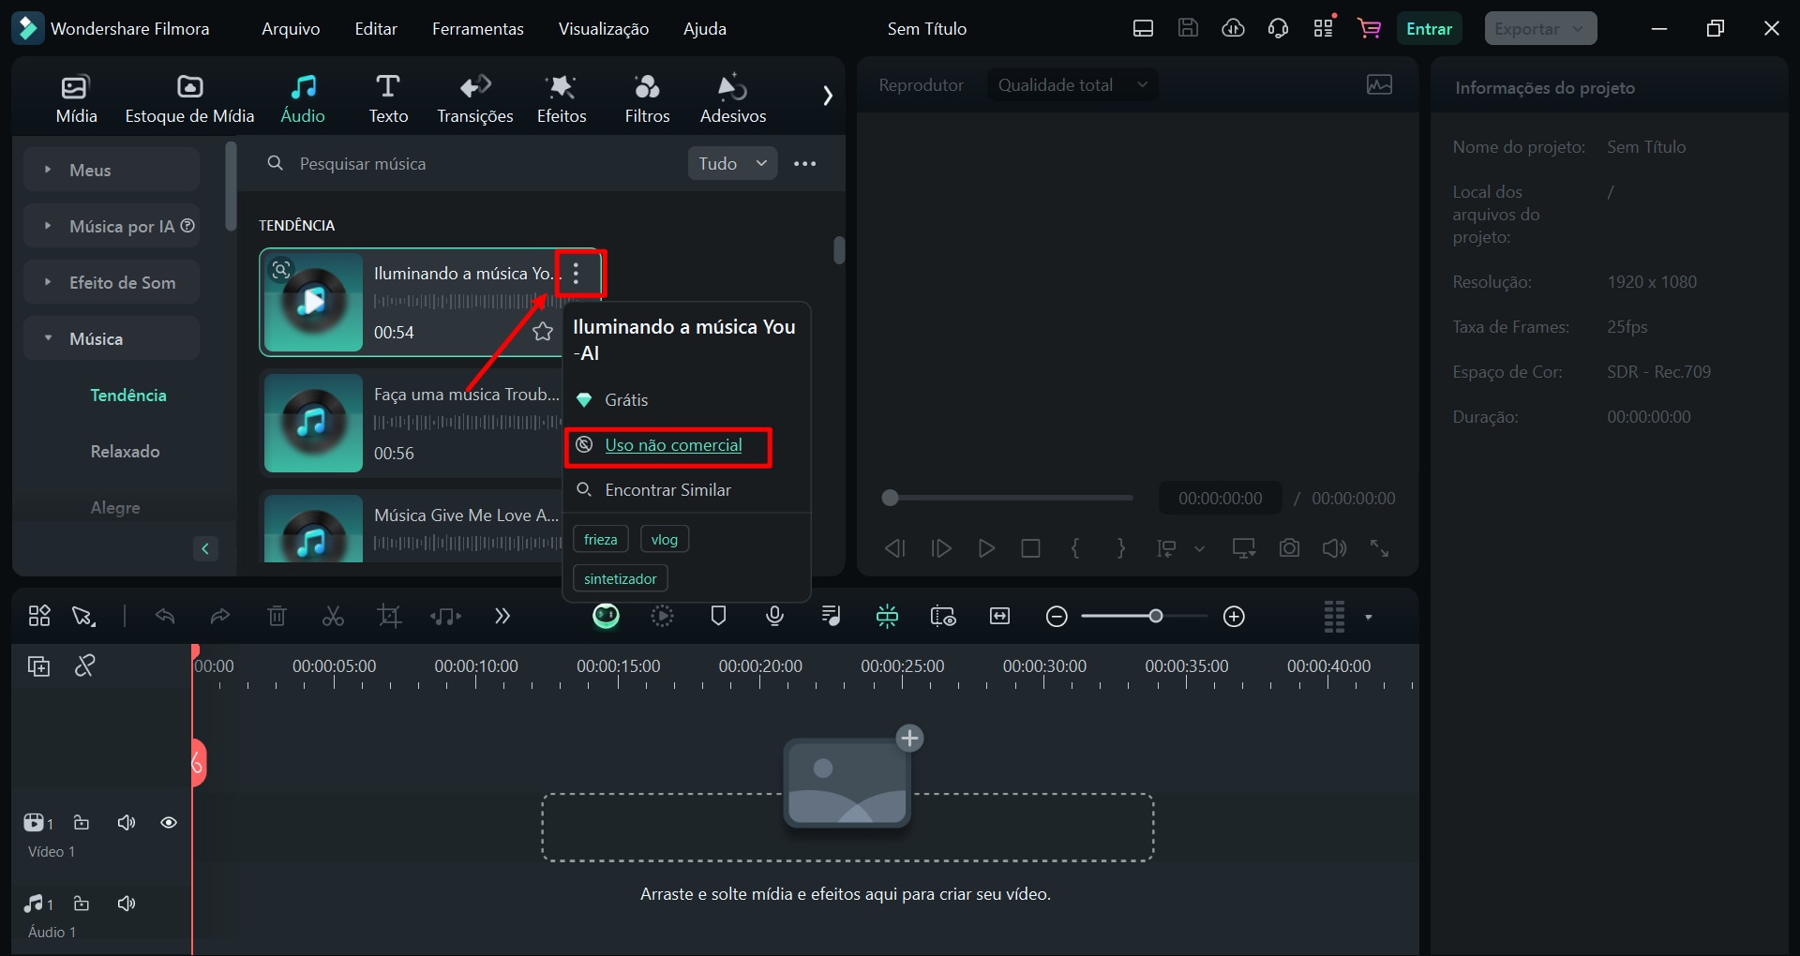Open the Efeitos tab
The image size is (1800, 956).
click(x=562, y=98)
